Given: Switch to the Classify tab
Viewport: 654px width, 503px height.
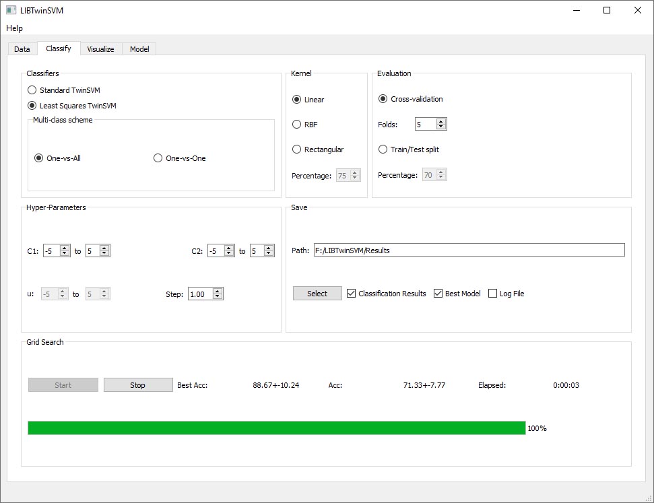Looking at the screenshot, I should [59, 48].
